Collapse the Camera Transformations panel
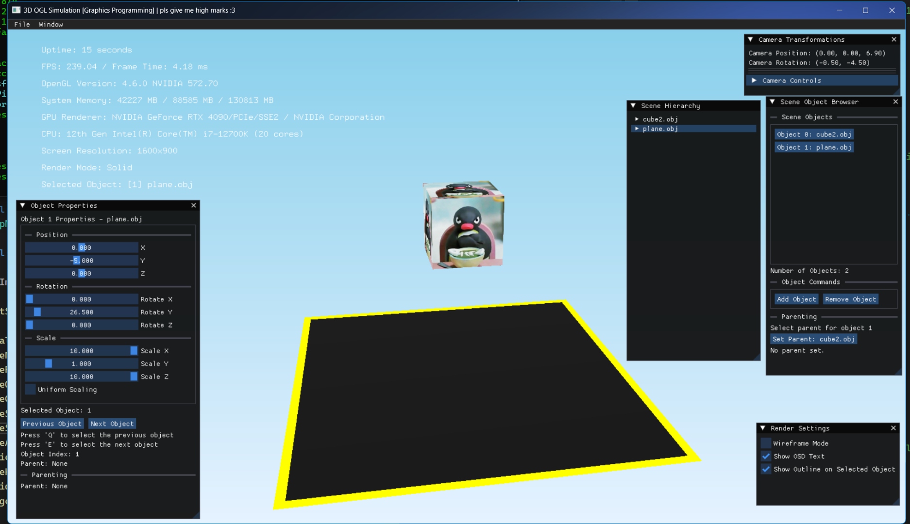 [751, 40]
